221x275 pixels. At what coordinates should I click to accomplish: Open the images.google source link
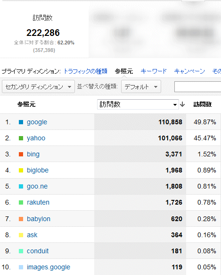(x=49, y=267)
